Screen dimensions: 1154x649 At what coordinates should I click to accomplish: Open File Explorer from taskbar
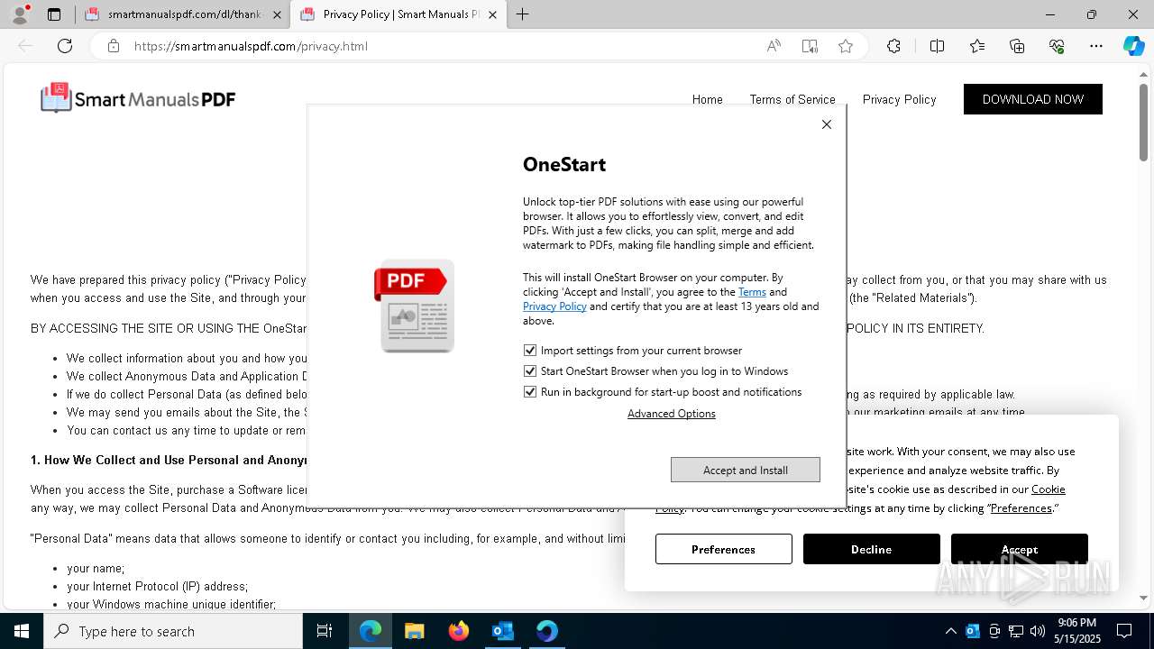415,631
